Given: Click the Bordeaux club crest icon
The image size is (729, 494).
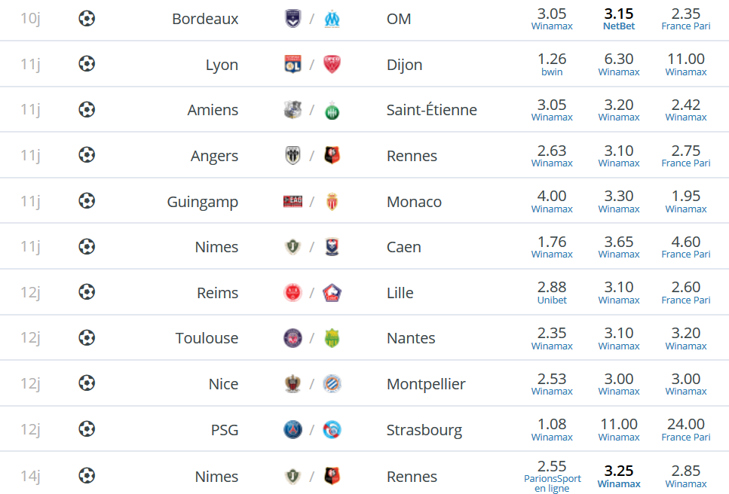Looking at the screenshot, I should point(293,19).
